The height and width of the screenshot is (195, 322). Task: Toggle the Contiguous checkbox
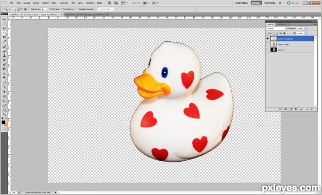[63, 9]
